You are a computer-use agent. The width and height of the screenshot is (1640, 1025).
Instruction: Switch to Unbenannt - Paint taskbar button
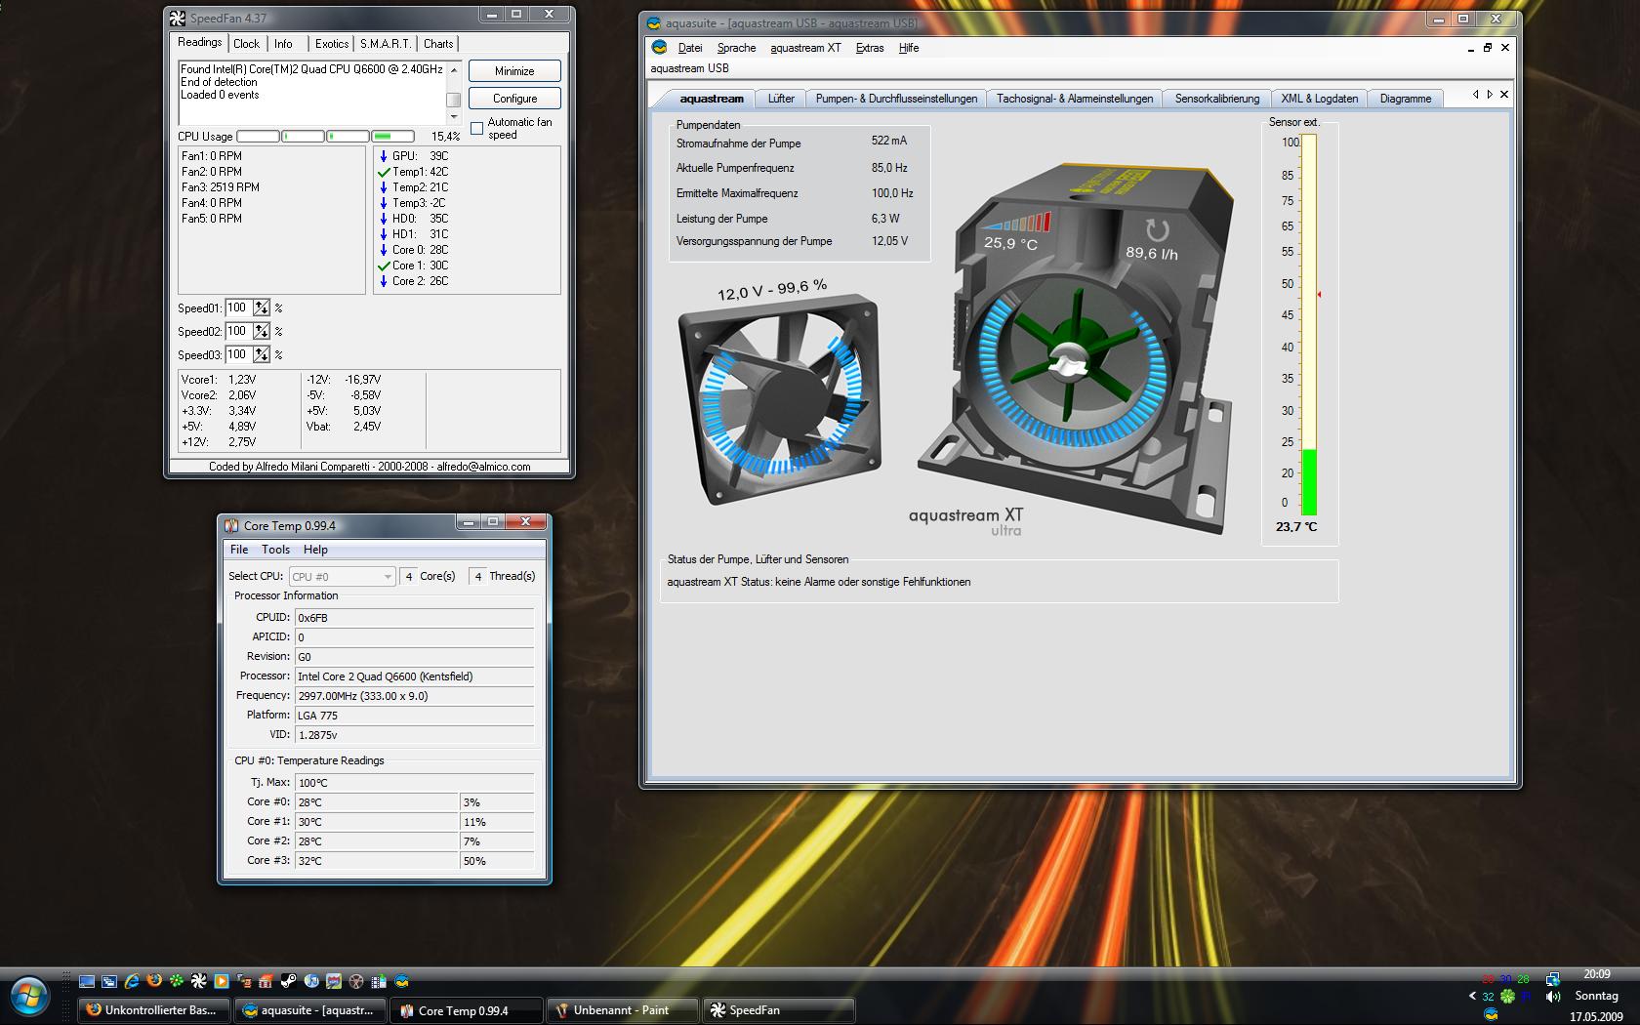tap(622, 1010)
